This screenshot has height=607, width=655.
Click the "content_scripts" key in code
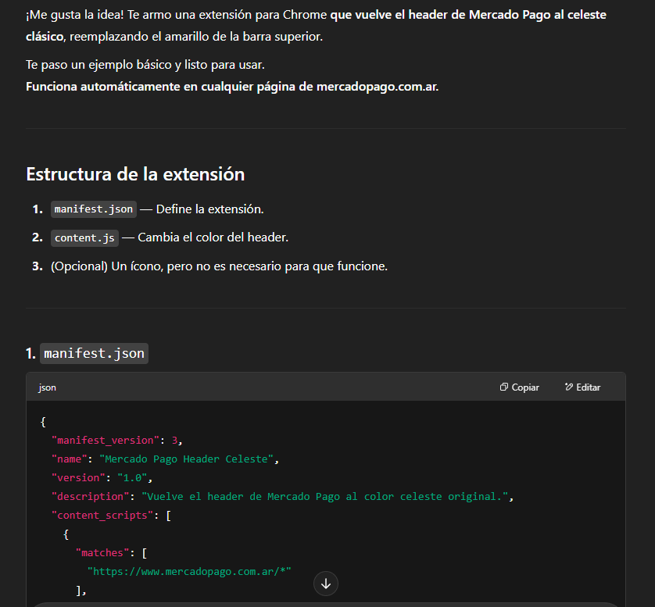102,516
